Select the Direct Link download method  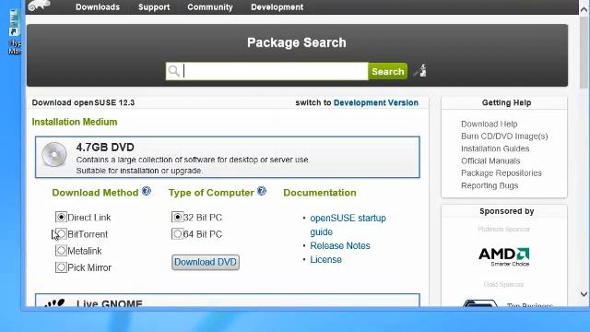[61, 218]
